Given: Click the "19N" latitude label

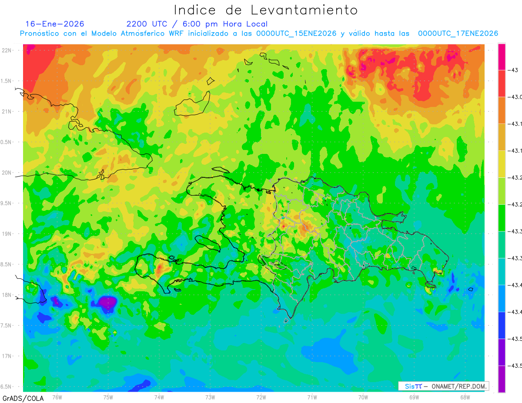Looking at the screenshot, I should 7,234.
